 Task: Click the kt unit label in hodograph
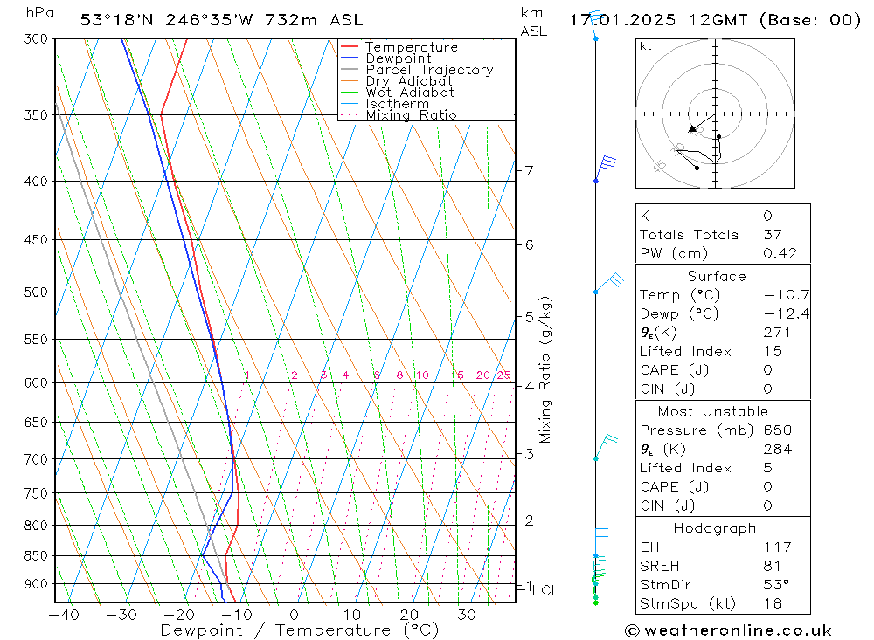click(x=646, y=46)
